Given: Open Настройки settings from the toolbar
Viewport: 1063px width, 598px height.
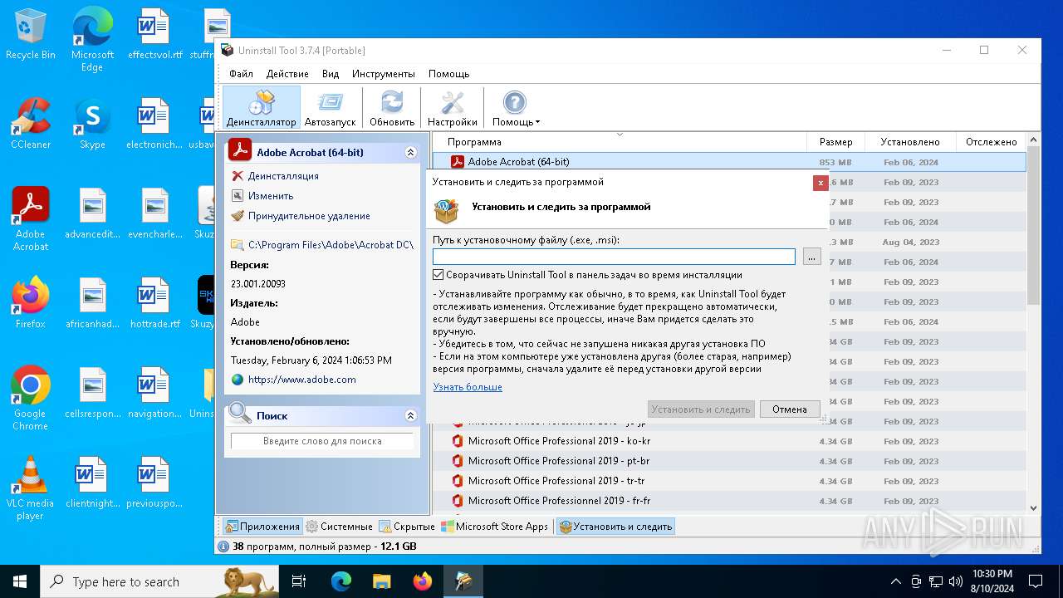Looking at the screenshot, I should [x=453, y=108].
